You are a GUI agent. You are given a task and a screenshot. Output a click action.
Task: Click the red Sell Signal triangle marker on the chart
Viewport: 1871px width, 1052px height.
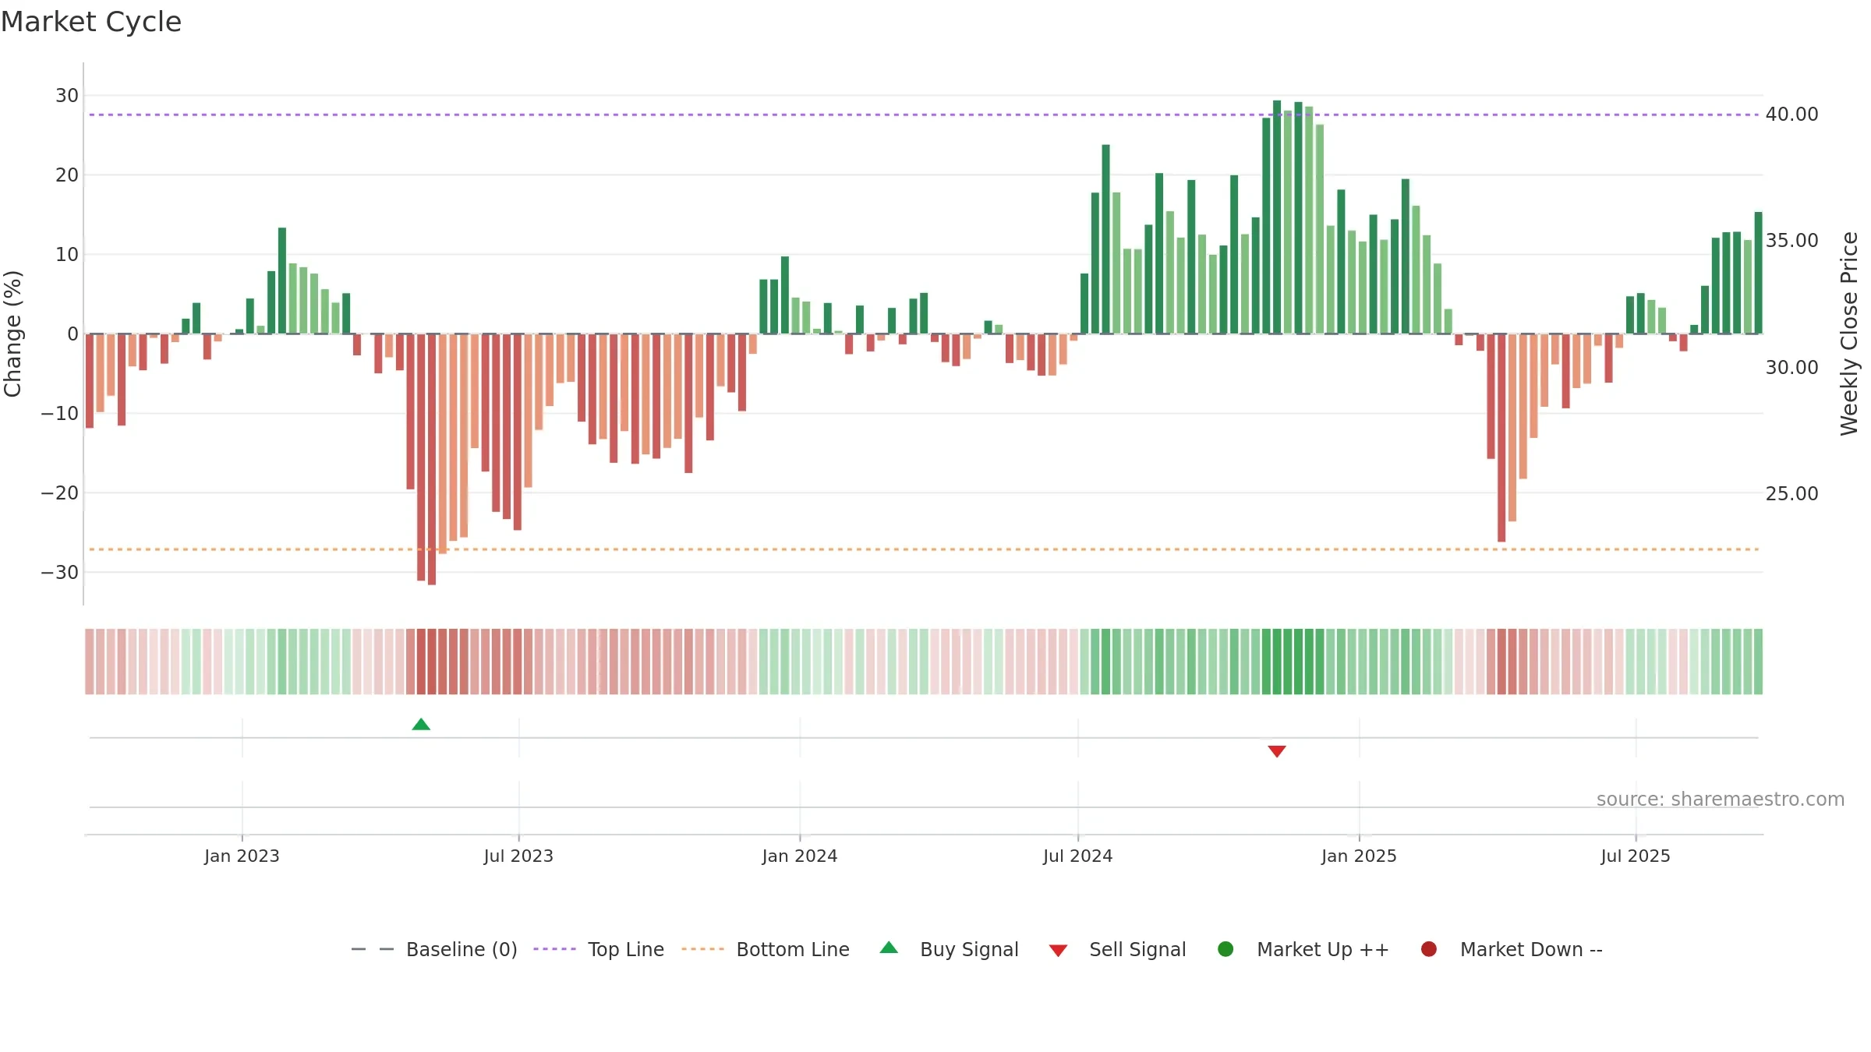pyautogui.click(x=1277, y=751)
